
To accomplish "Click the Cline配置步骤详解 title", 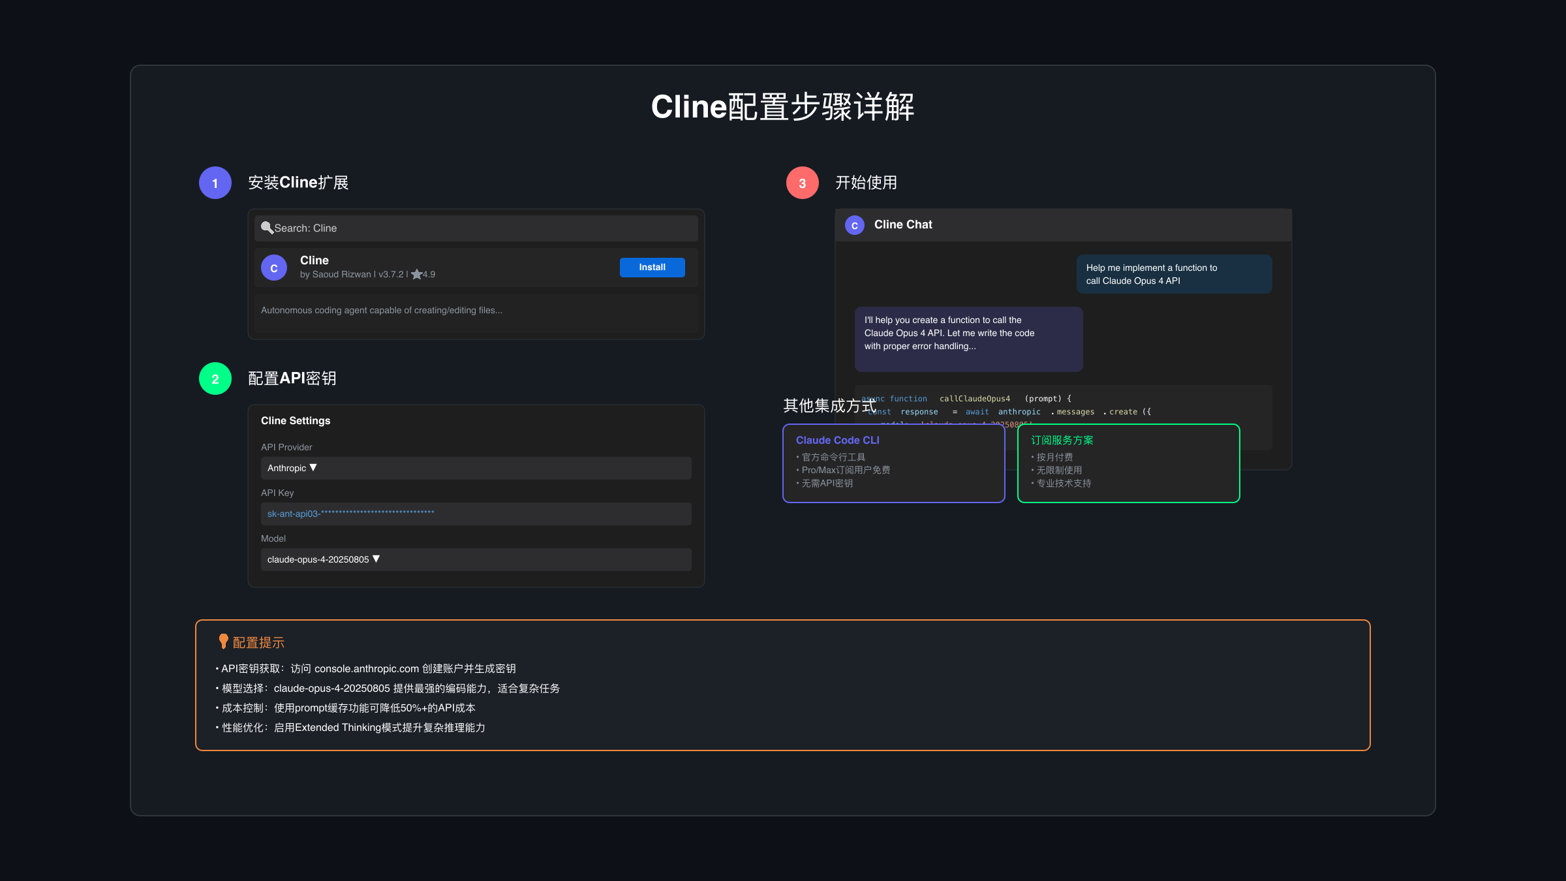I will tap(783, 107).
